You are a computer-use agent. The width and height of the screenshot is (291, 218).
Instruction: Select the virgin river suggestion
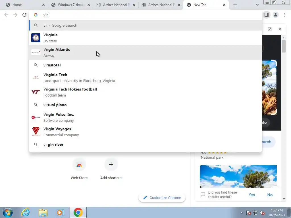(145, 144)
